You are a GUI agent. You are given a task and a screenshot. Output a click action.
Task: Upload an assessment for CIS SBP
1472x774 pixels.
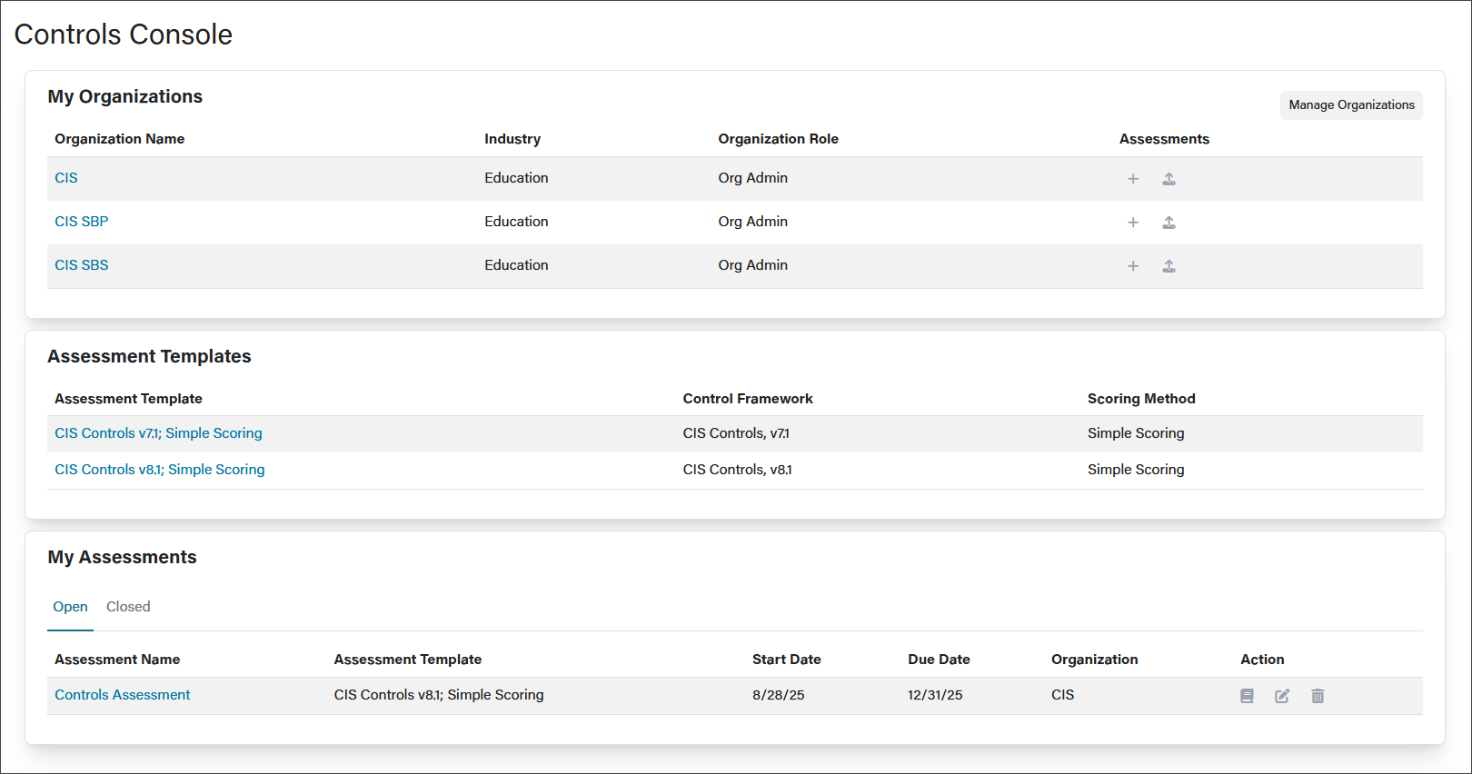pyautogui.click(x=1169, y=223)
